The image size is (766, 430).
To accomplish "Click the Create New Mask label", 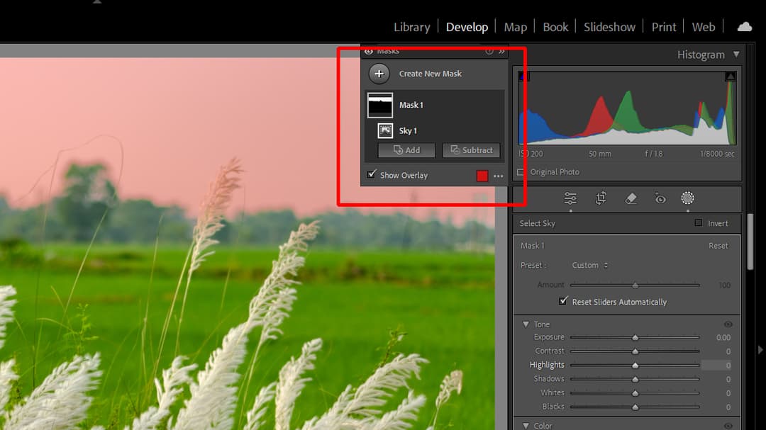I will [430, 74].
